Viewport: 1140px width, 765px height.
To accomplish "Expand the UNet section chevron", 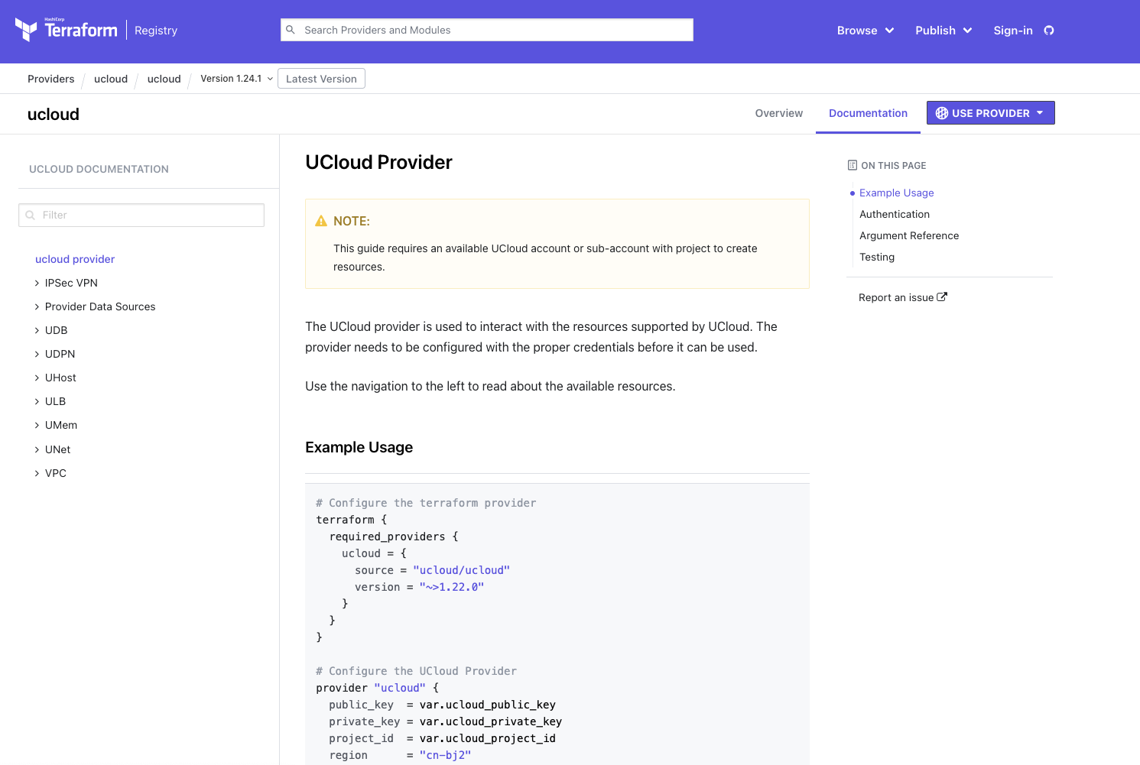I will pos(37,449).
